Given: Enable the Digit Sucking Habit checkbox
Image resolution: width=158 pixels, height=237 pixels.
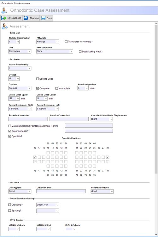Looking at the screenshot, I should [x=80, y=52].
